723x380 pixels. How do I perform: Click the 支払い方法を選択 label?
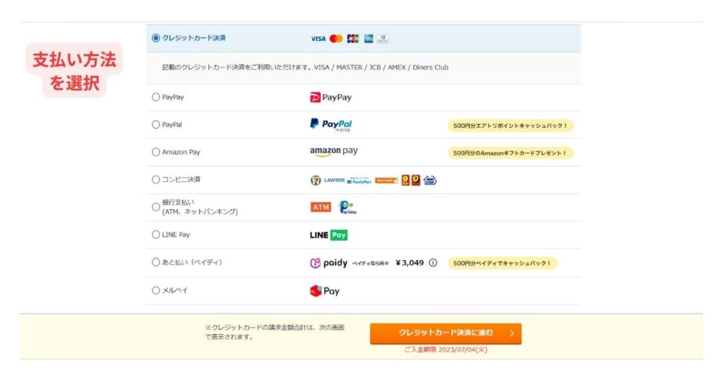74,71
